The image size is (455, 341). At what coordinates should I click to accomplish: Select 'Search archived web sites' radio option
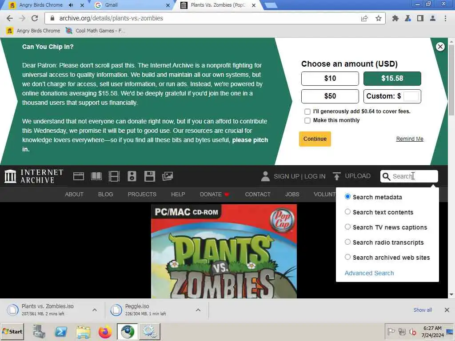pos(347,257)
